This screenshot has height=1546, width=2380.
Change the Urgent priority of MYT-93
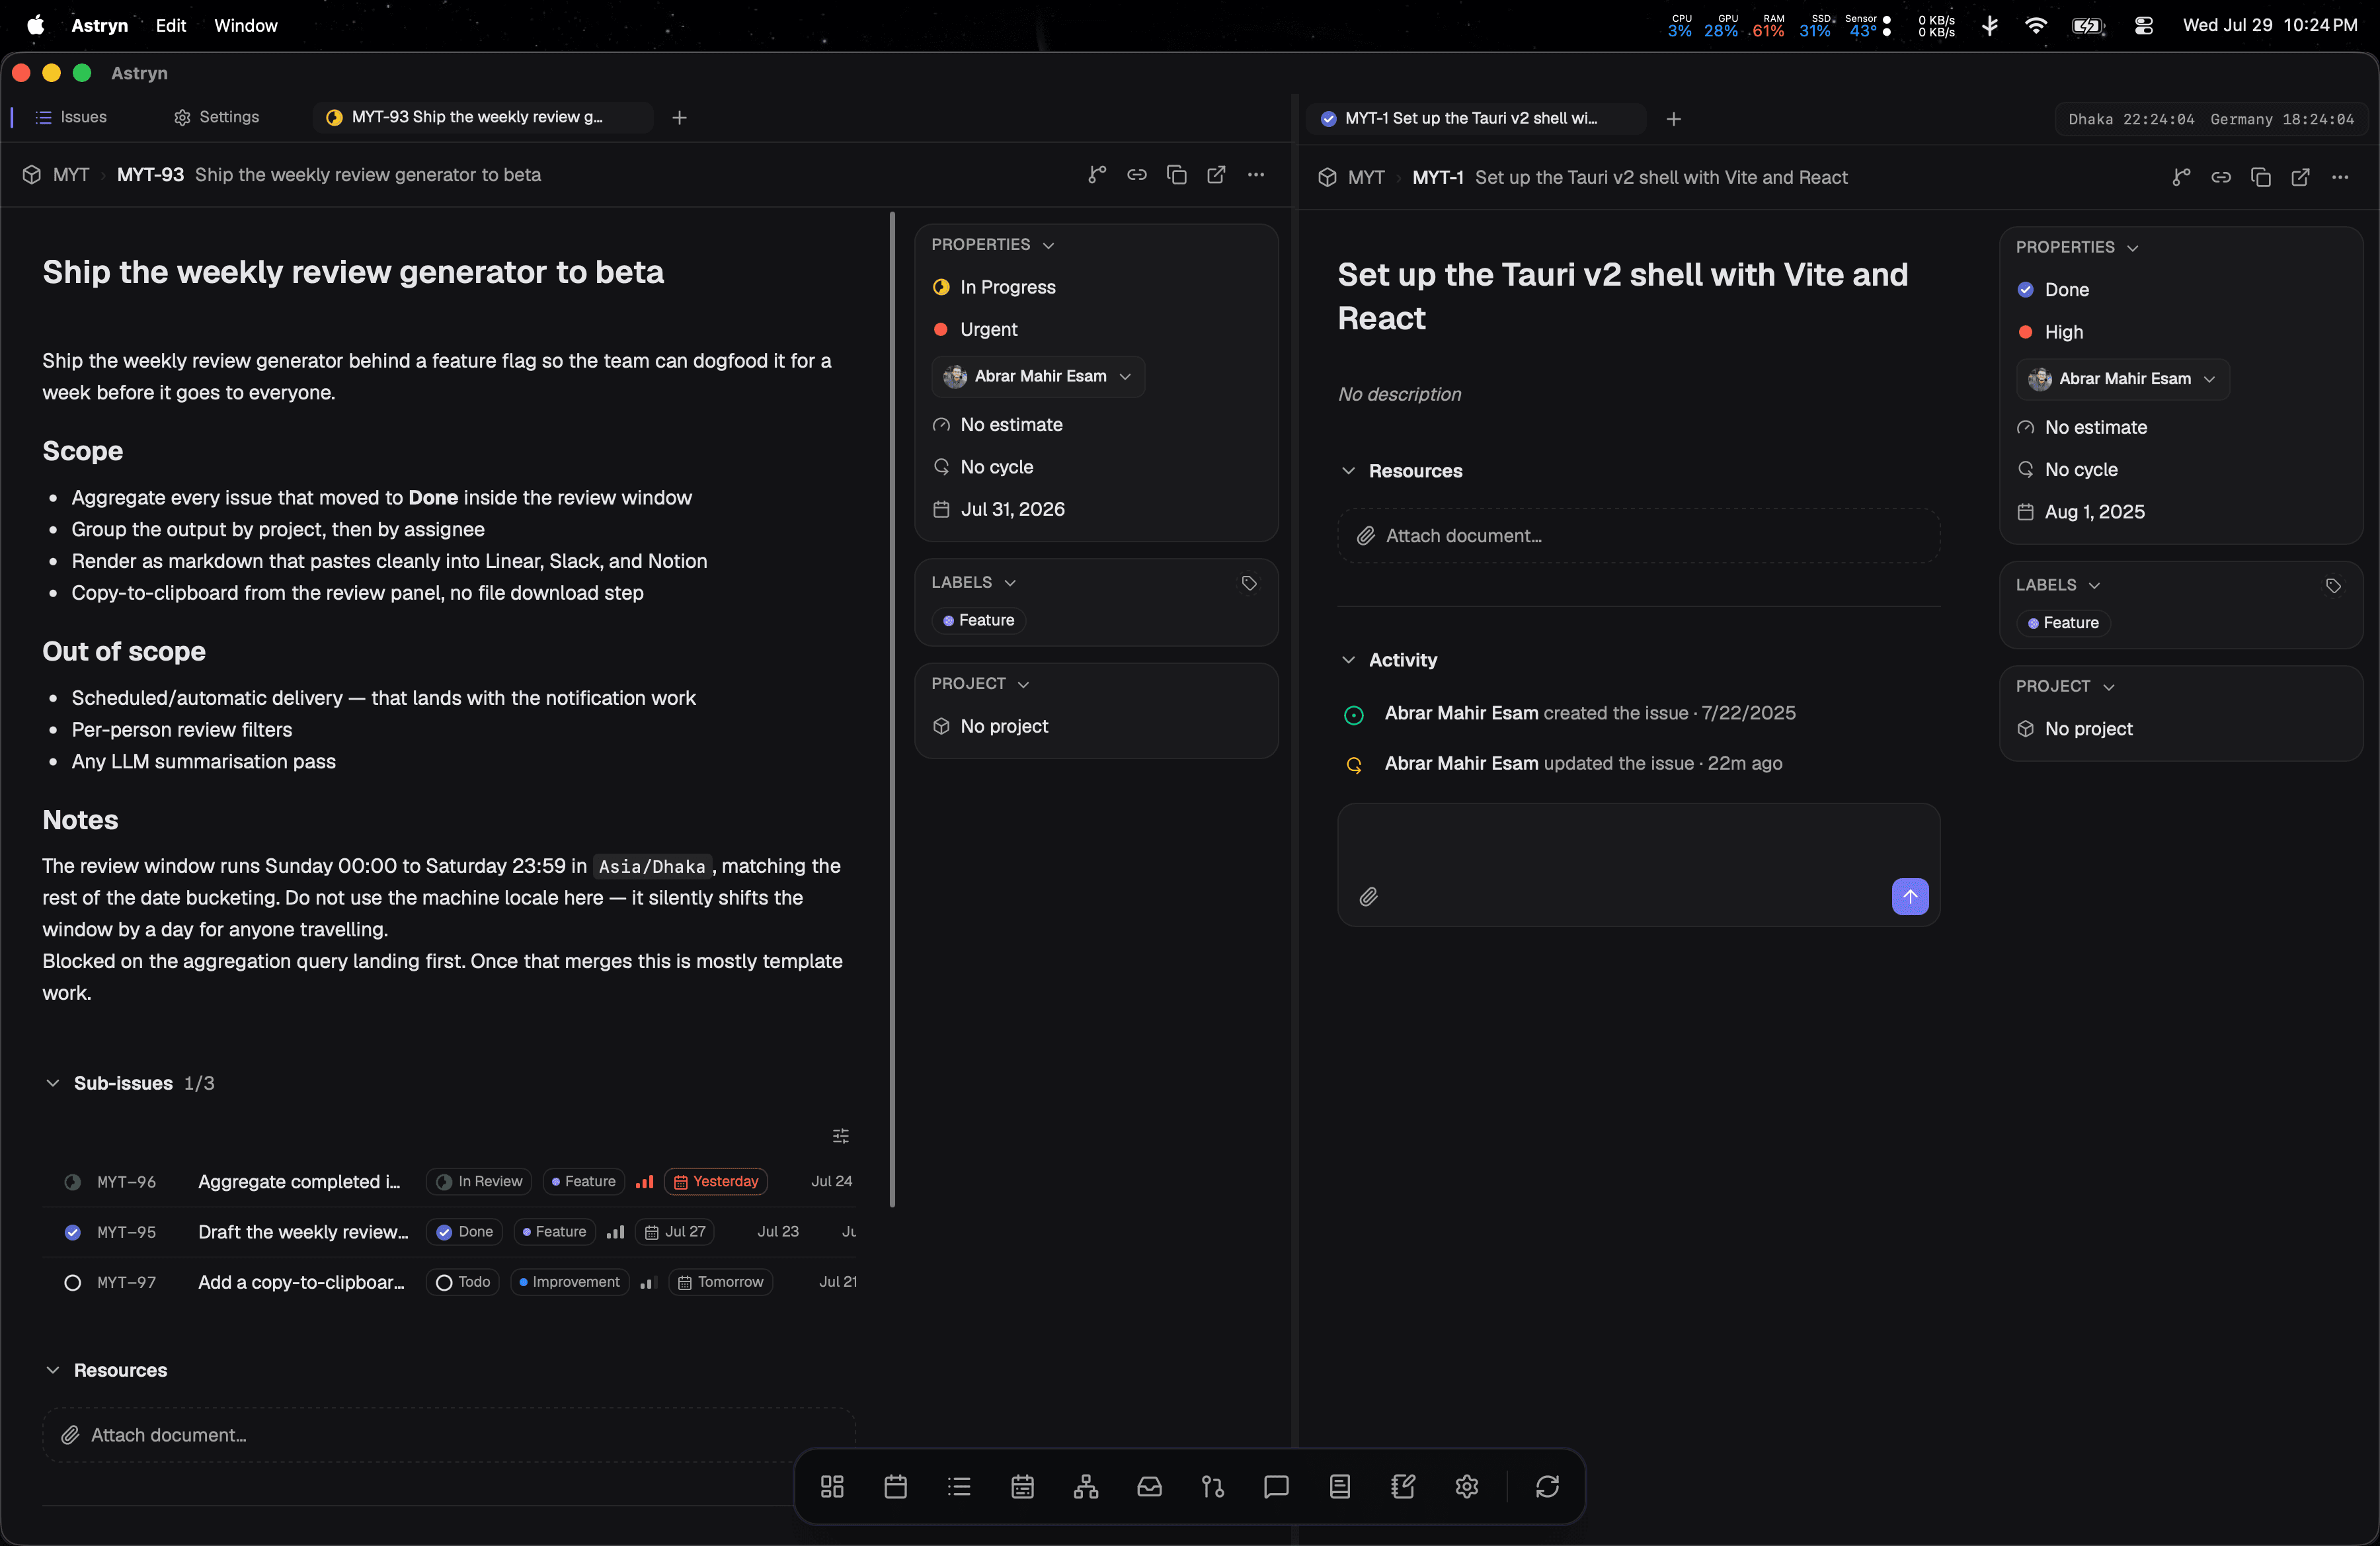tap(975, 329)
